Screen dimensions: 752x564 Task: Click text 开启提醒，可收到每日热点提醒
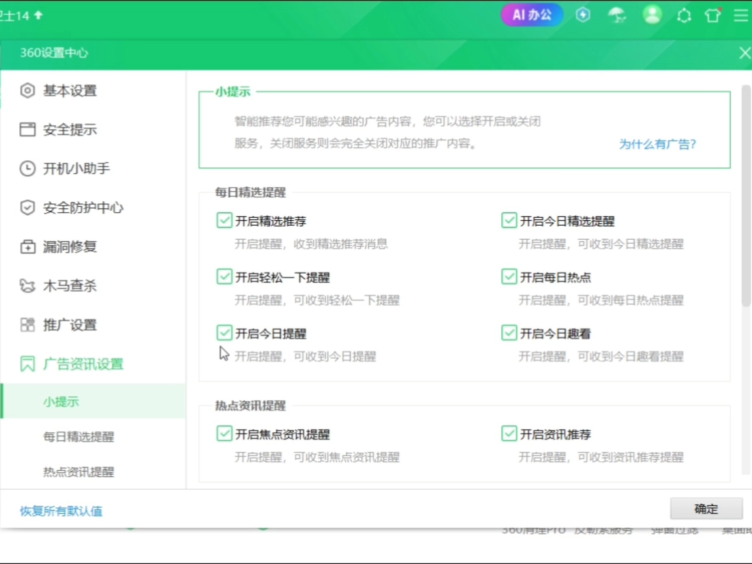601,300
